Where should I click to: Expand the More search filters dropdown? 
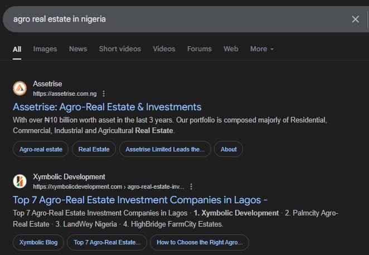click(261, 49)
